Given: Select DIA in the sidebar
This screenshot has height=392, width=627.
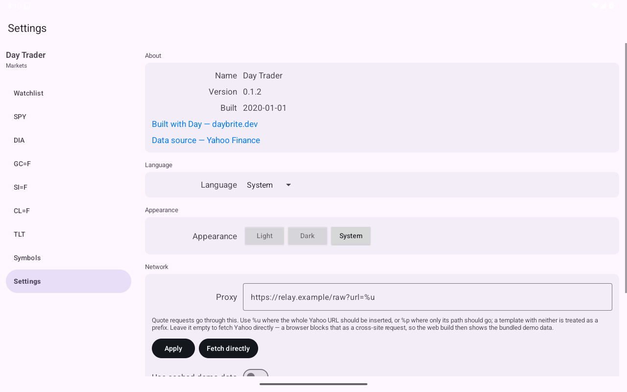Looking at the screenshot, I should point(69,140).
